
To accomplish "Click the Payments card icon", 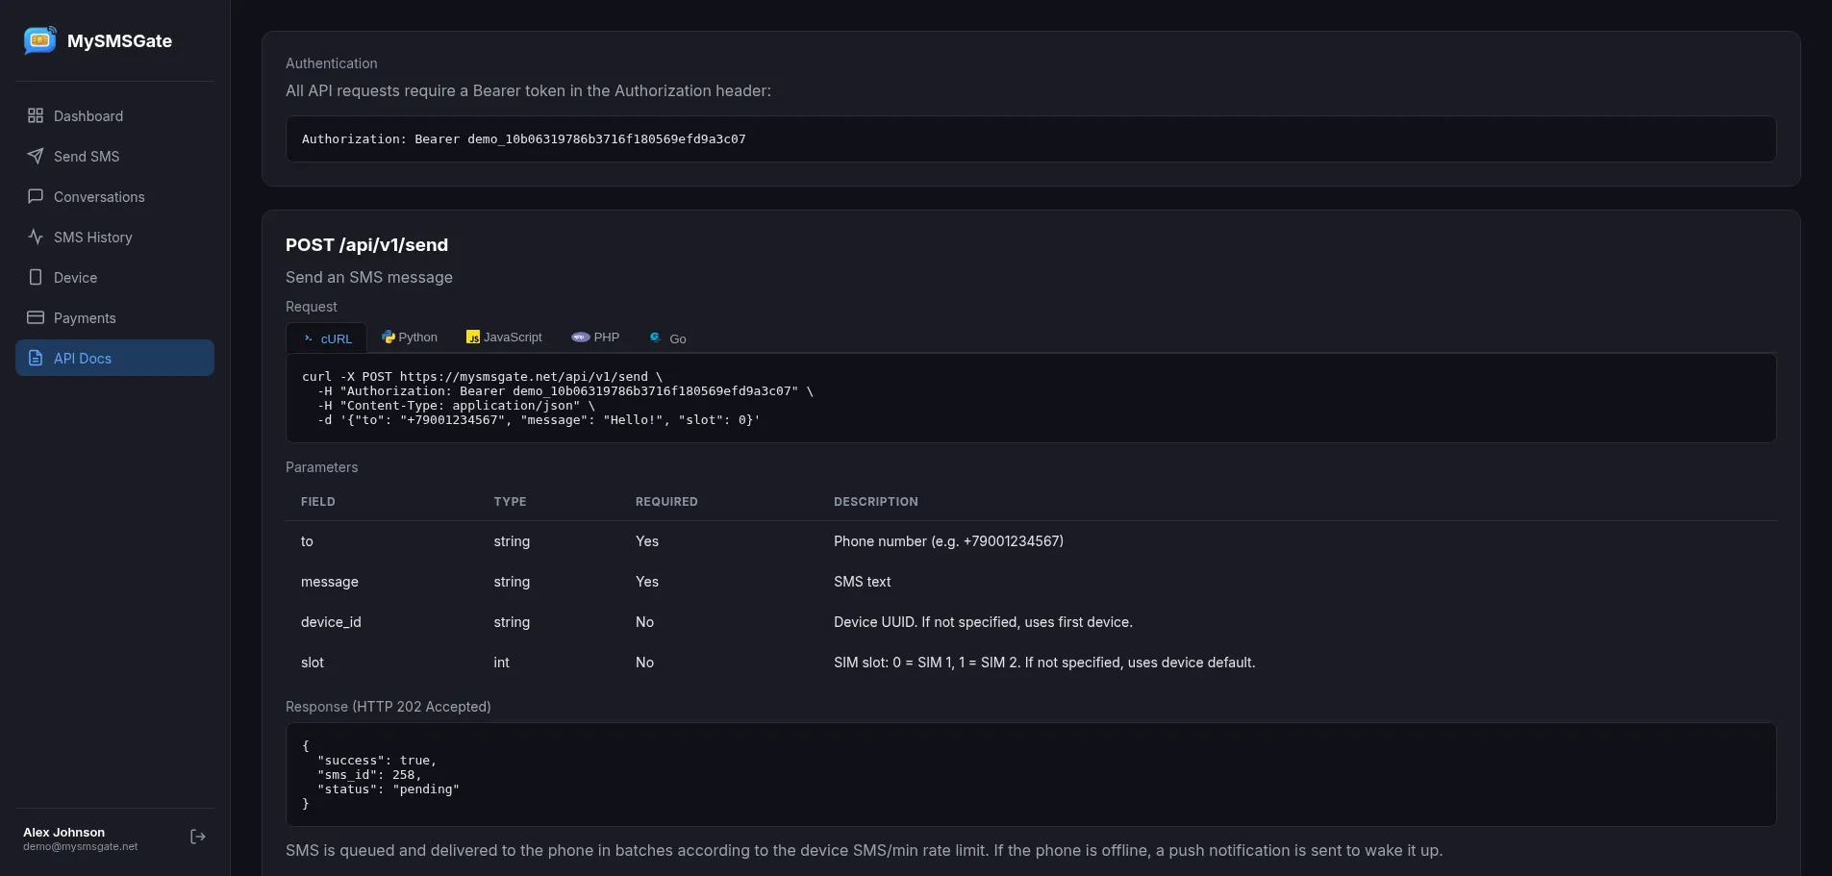I will [x=35, y=317].
